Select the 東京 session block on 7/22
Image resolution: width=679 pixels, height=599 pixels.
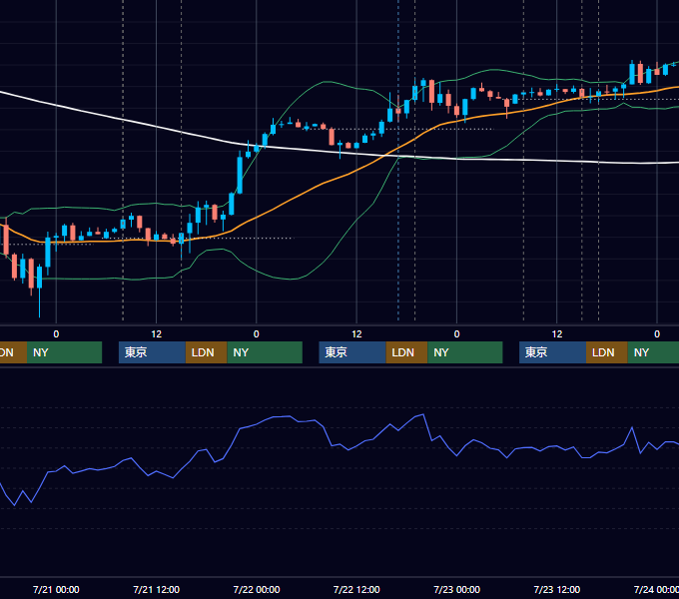(352, 352)
